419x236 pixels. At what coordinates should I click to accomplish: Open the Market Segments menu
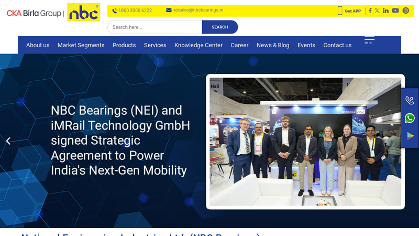(81, 45)
